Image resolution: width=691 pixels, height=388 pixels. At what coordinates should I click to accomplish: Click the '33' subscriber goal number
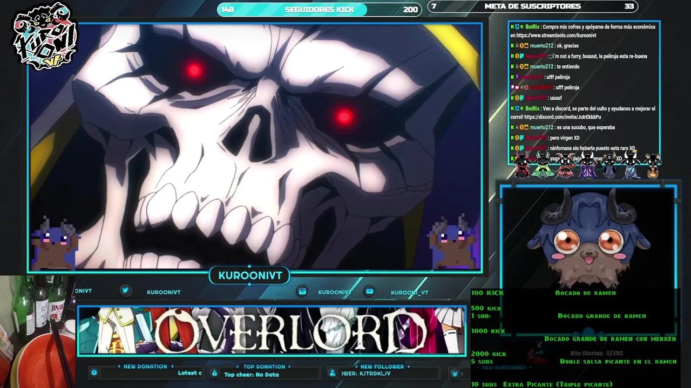(x=629, y=6)
